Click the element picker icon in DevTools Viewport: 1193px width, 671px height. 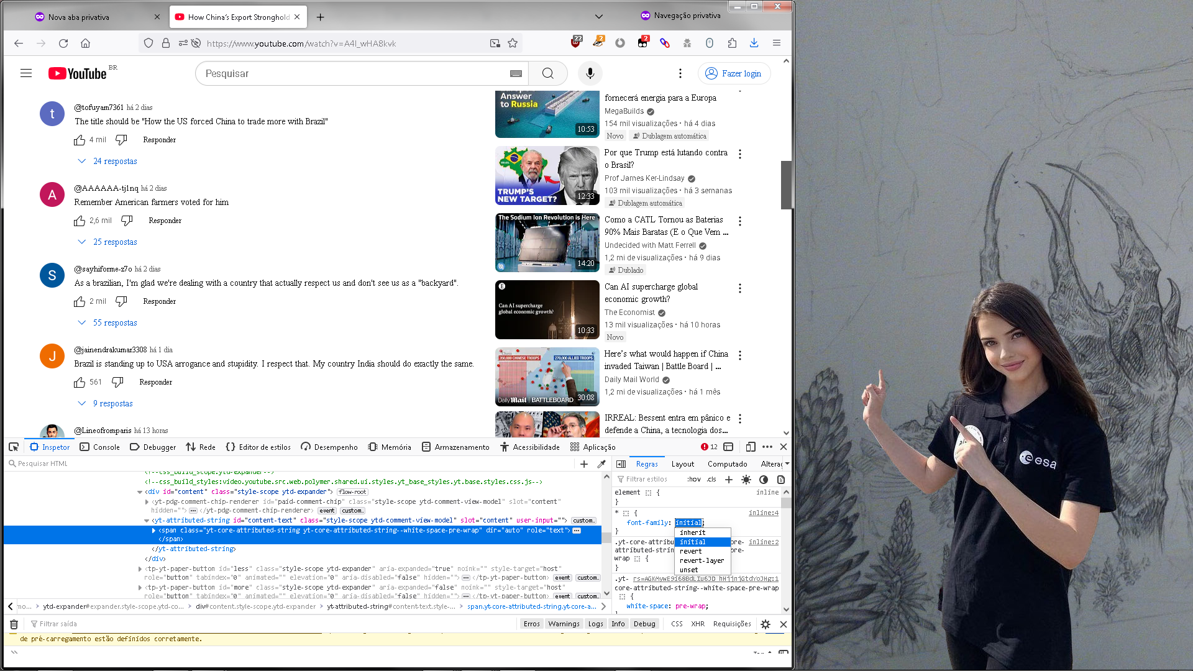pos(14,447)
